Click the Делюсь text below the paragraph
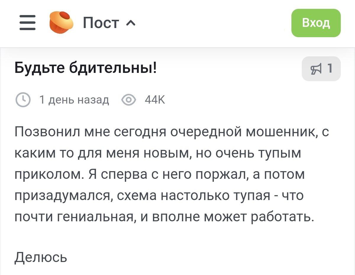 (41, 257)
